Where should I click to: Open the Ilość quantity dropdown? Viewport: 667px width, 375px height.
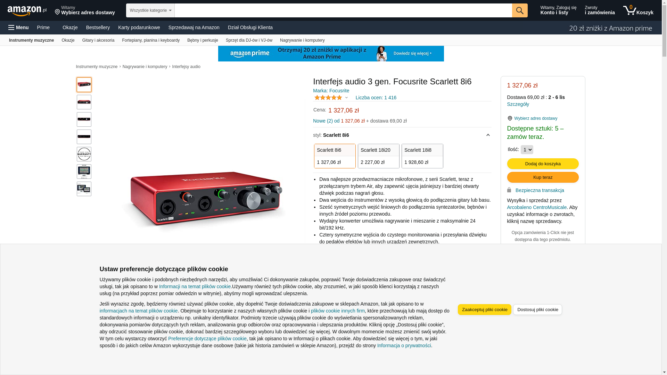point(527,150)
